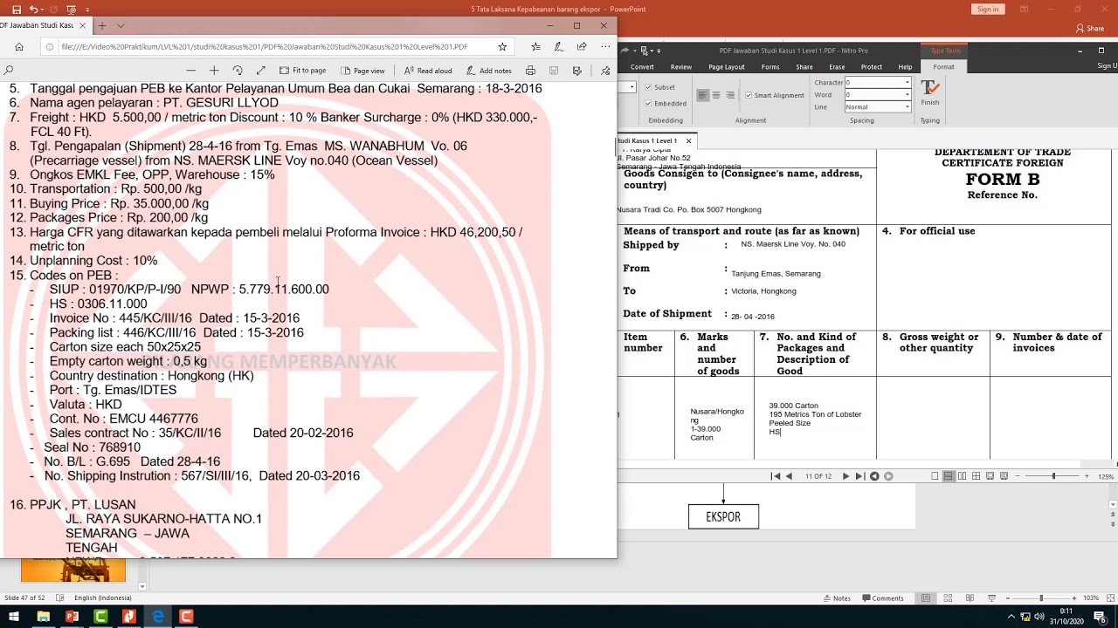Click Edge Share icon
This screenshot has width=1118, height=628.
tap(582, 46)
